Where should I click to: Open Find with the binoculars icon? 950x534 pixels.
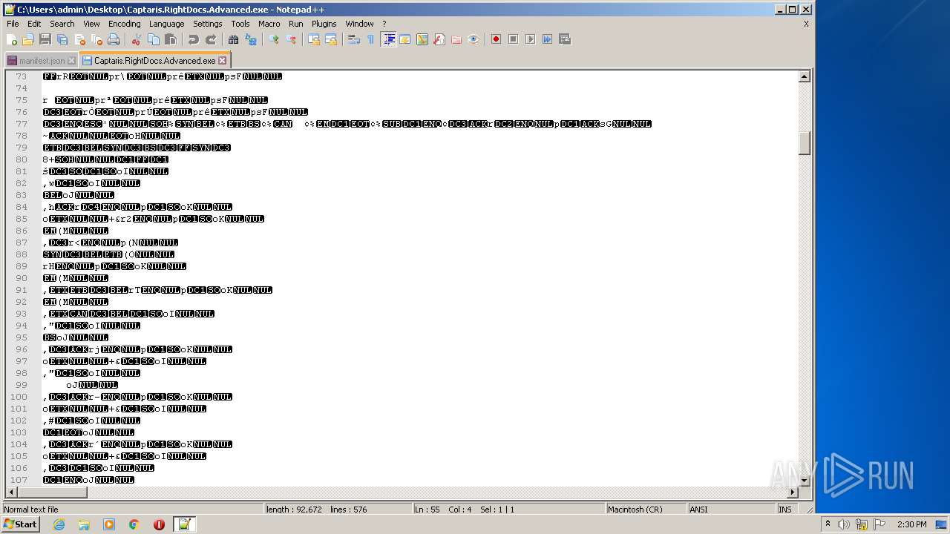(233, 39)
